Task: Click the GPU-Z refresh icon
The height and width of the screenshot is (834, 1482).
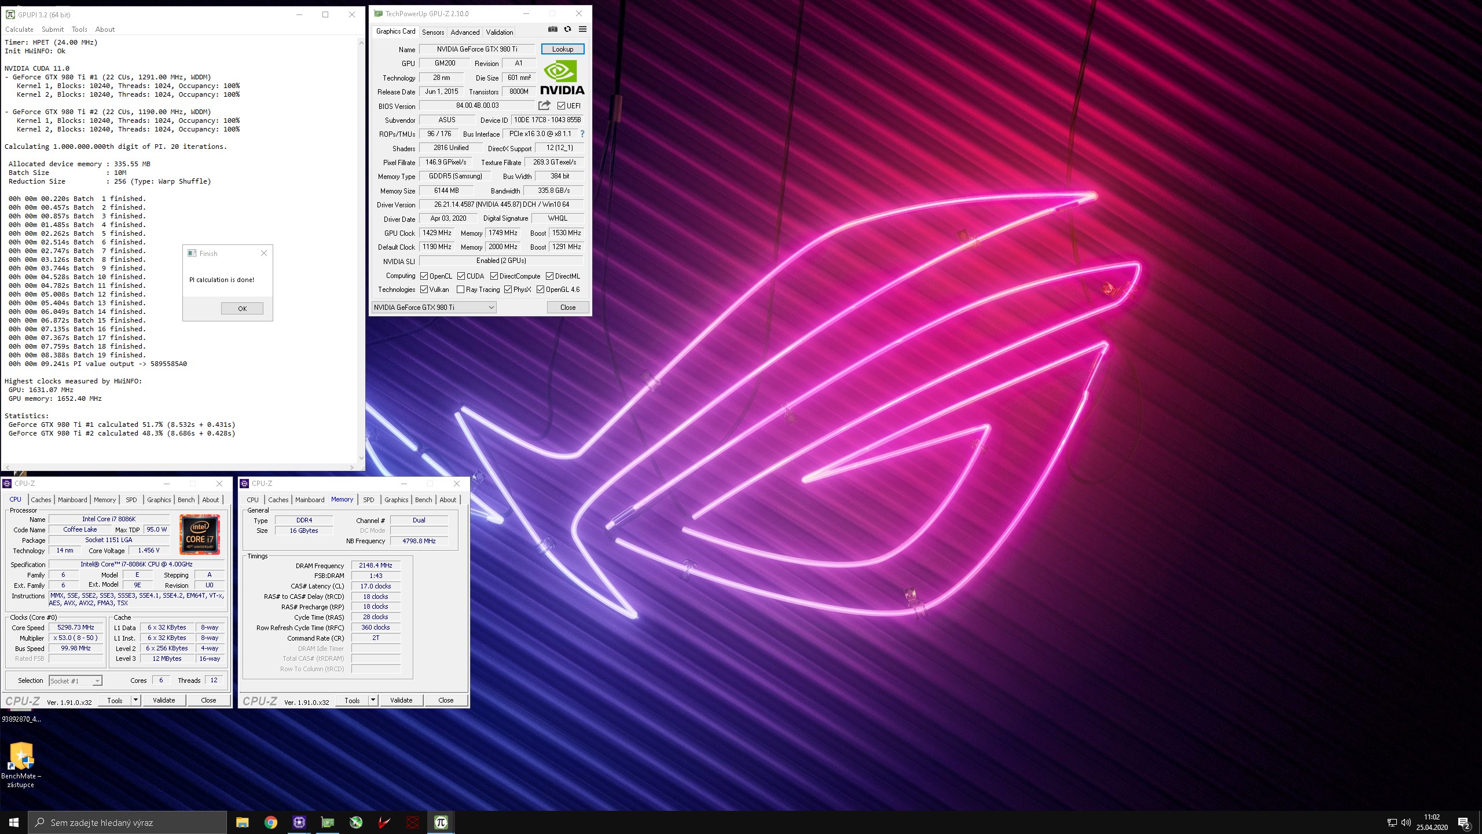Action: tap(567, 30)
